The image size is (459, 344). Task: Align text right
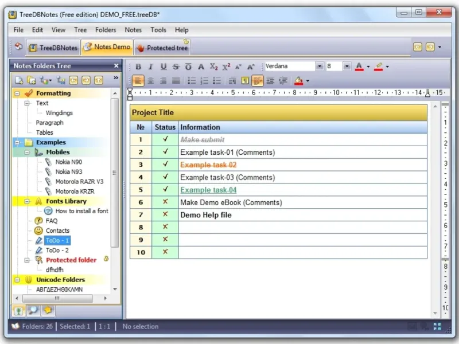click(x=163, y=81)
